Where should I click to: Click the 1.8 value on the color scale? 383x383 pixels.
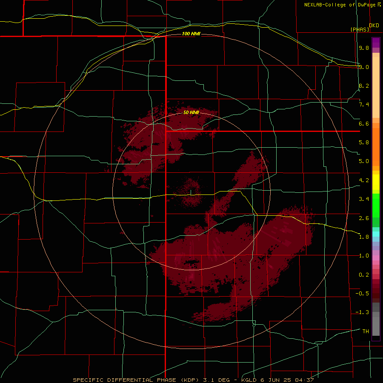click(x=364, y=237)
